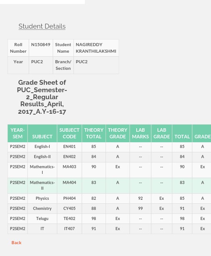Image resolution: width=211 pixels, height=256 pixels.
Task: Click the Mathematics-II highlighted row
Action: point(109,186)
